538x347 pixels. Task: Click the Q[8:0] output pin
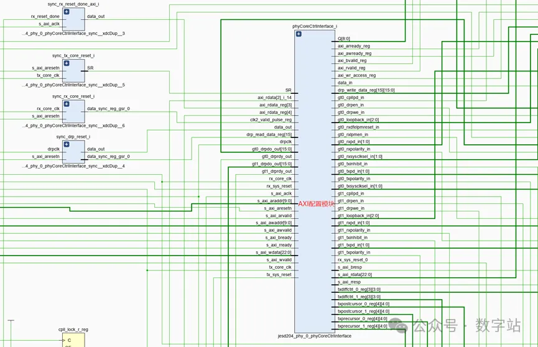pyautogui.click(x=343, y=39)
